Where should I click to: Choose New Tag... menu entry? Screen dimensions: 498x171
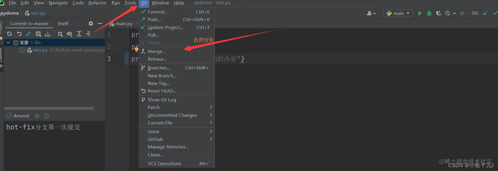click(x=177, y=83)
